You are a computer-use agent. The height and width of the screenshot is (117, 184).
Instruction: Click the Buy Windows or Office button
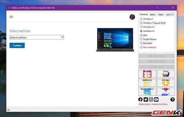147,91
